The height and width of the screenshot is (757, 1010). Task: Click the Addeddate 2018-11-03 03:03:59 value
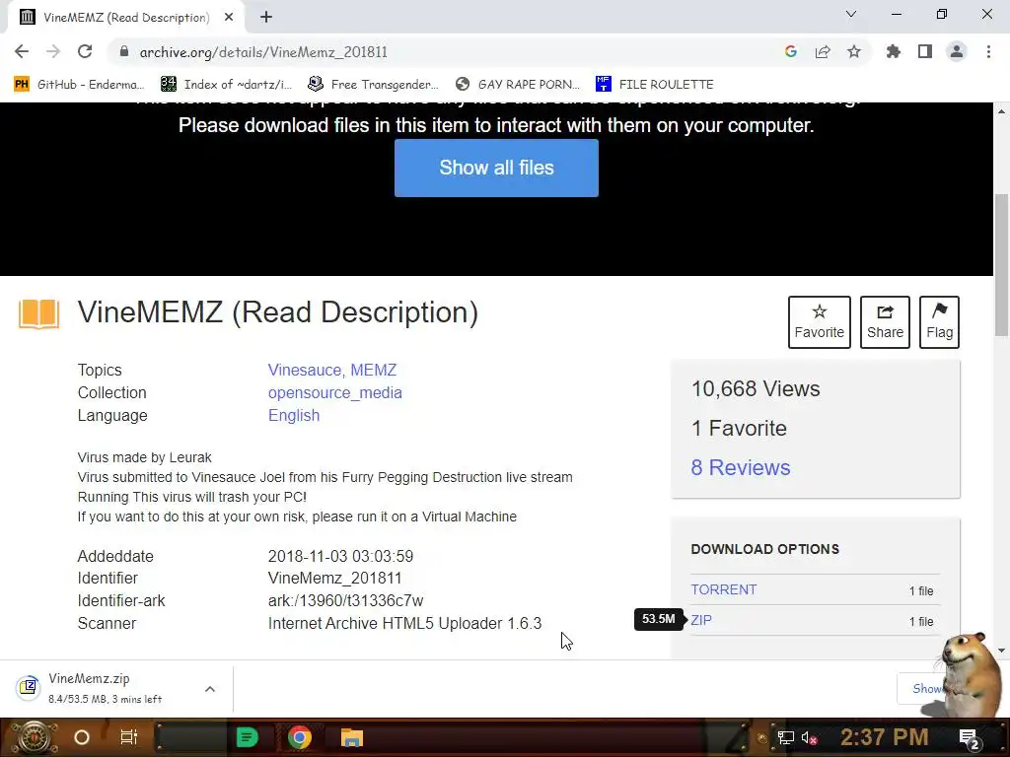coord(340,556)
